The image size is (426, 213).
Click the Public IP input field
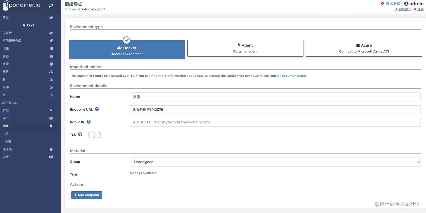[x=275, y=122]
